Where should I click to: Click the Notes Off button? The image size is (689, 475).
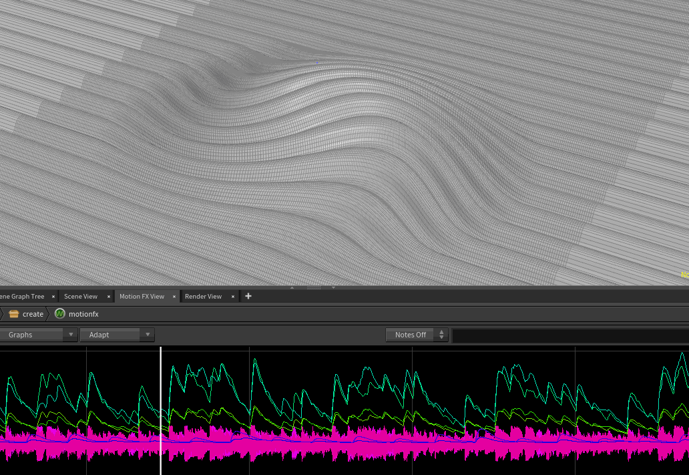point(411,335)
